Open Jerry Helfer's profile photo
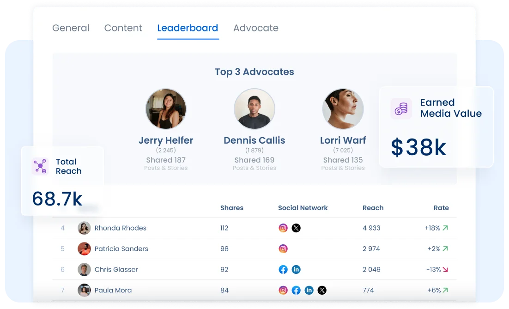The width and height of the screenshot is (509, 309). 166,109
